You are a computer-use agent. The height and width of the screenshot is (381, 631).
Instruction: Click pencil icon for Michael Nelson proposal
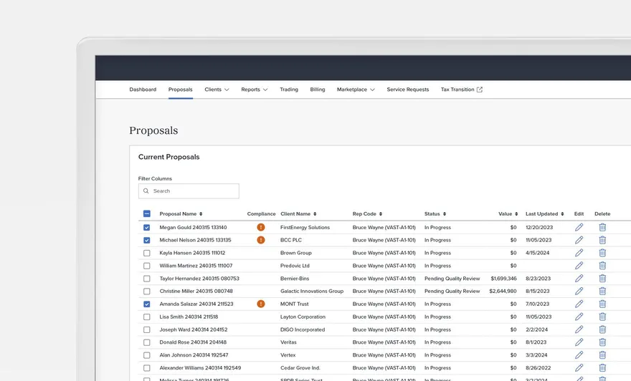pos(579,241)
